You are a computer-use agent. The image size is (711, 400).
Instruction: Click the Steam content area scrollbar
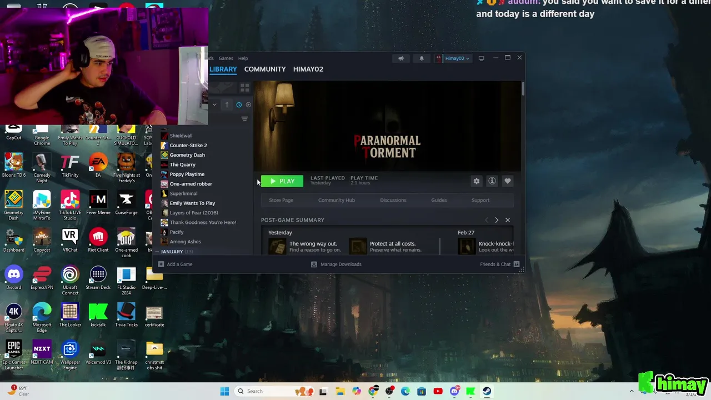[522, 89]
